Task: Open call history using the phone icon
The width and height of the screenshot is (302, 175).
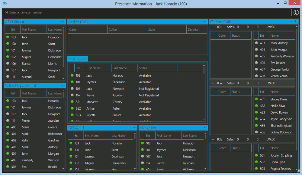Action: [296, 13]
